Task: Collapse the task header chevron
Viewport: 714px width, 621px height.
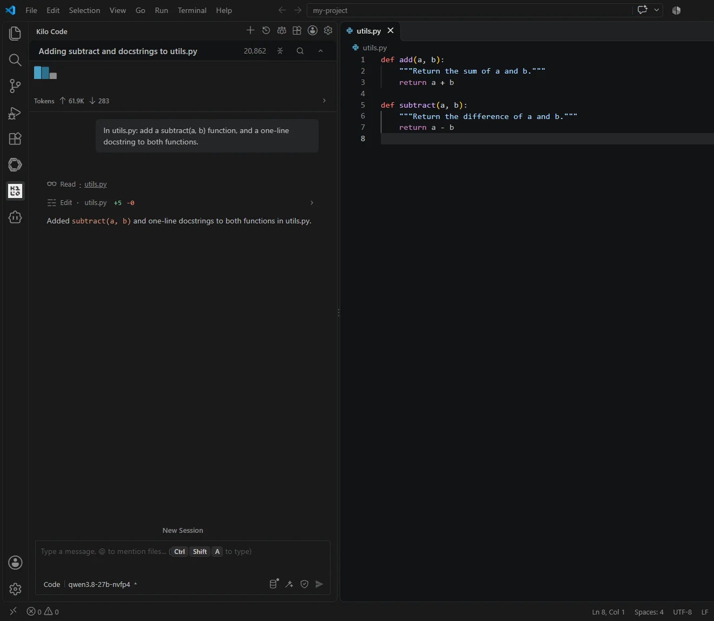Action: (321, 51)
